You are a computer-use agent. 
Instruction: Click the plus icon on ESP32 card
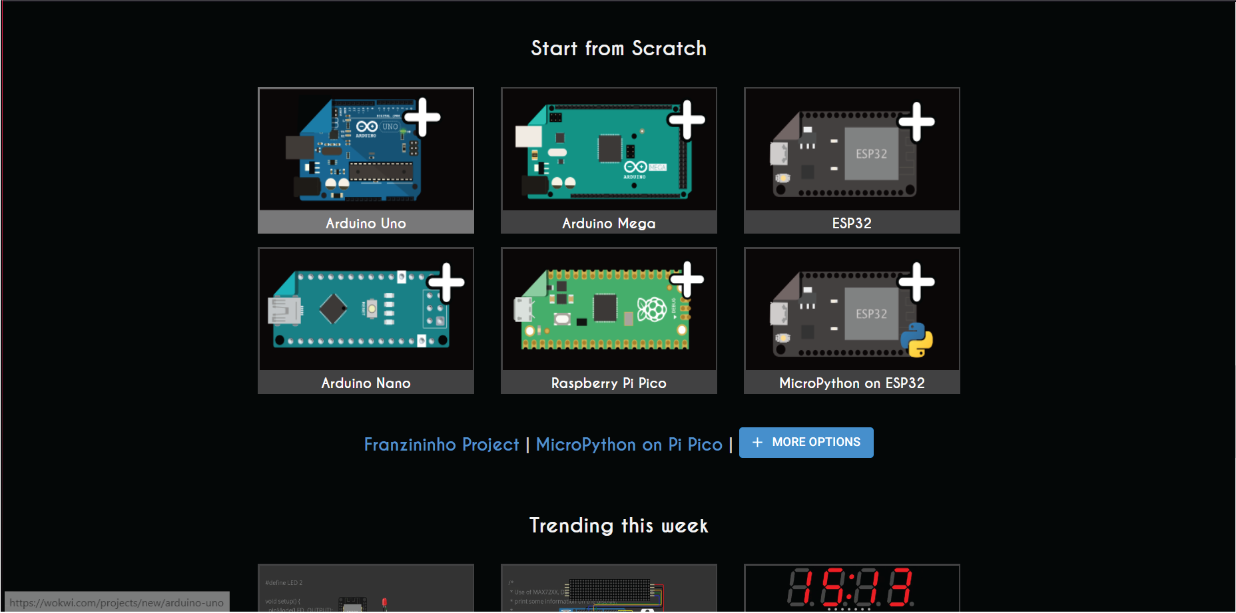(x=917, y=121)
